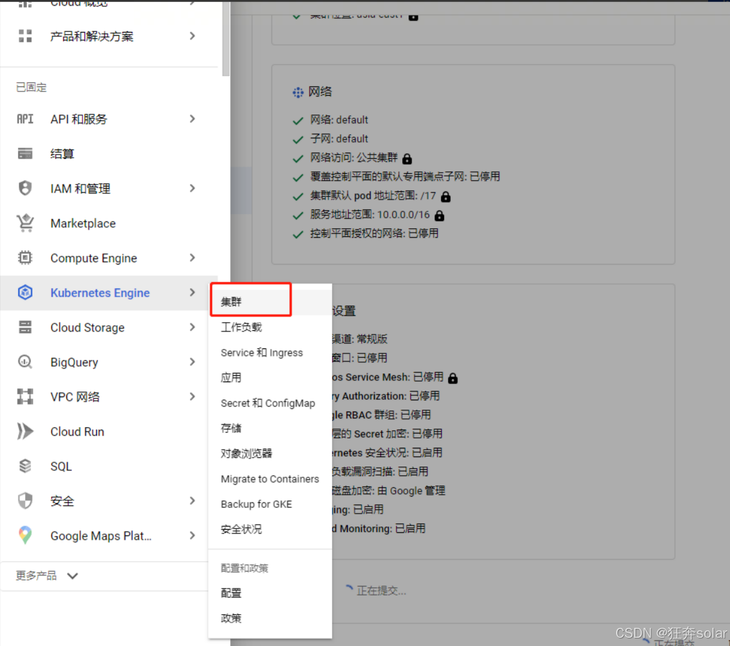Click the Cloud Storage icon
The image size is (730, 646).
tap(25, 327)
